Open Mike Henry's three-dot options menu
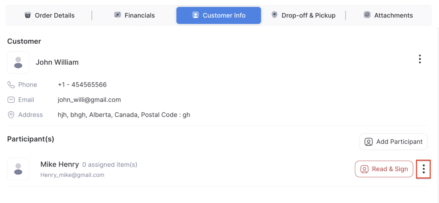Screen dimensions: 439x203 tap(424, 169)
